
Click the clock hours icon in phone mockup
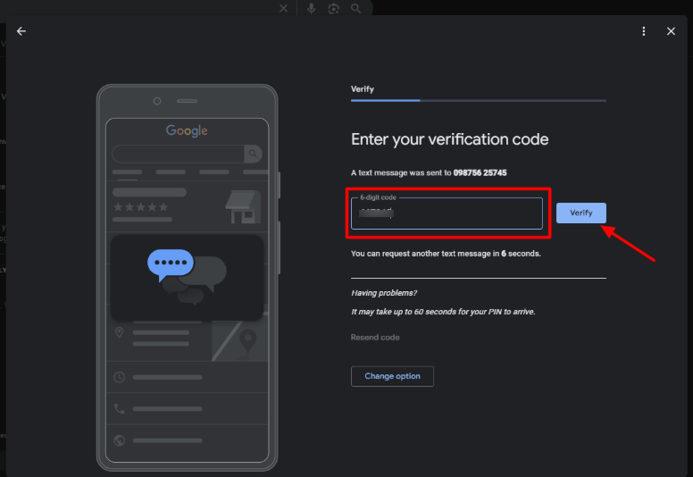pos(120,377)
